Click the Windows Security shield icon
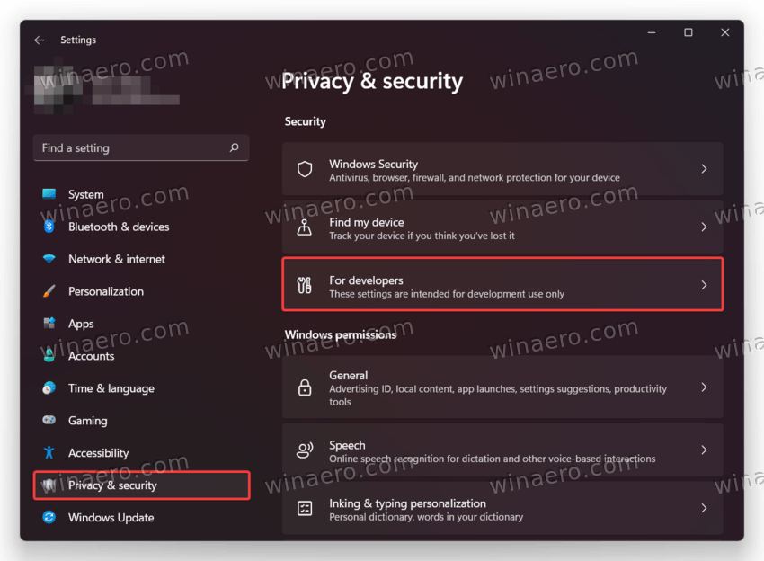764x561 pixels. pos(306,170)
